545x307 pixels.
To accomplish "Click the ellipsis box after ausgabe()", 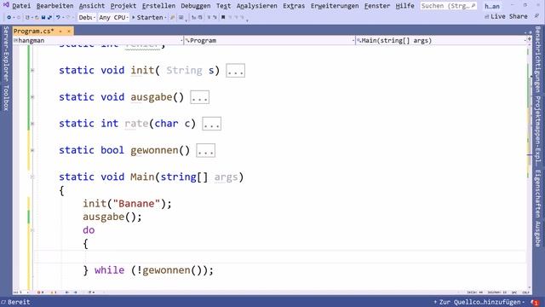I will coord(199,97).
